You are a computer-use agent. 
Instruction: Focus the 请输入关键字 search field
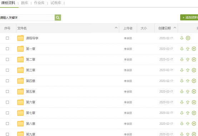[x=27, y=17]
